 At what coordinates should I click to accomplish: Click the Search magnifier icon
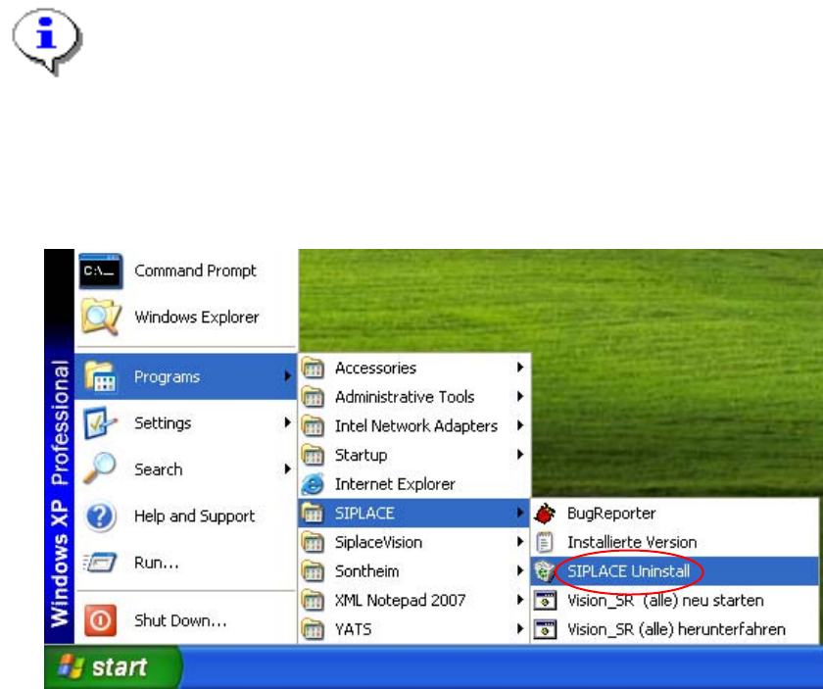click(x=99, y=468)
